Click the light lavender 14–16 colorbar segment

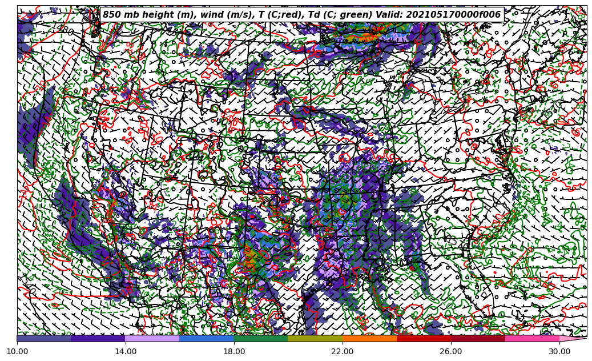(x=152, y=338)
